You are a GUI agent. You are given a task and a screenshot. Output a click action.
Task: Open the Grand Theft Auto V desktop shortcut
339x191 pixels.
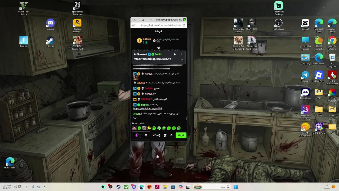click(24, 8)
